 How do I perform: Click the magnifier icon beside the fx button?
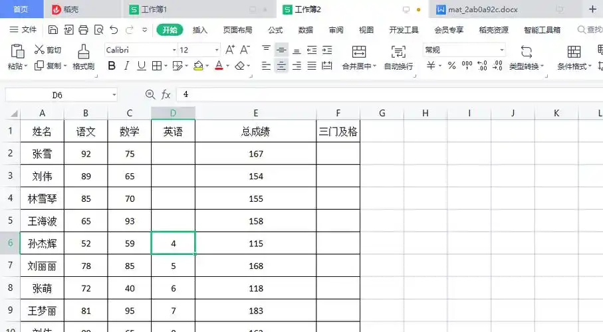click(x=150, y=94)
